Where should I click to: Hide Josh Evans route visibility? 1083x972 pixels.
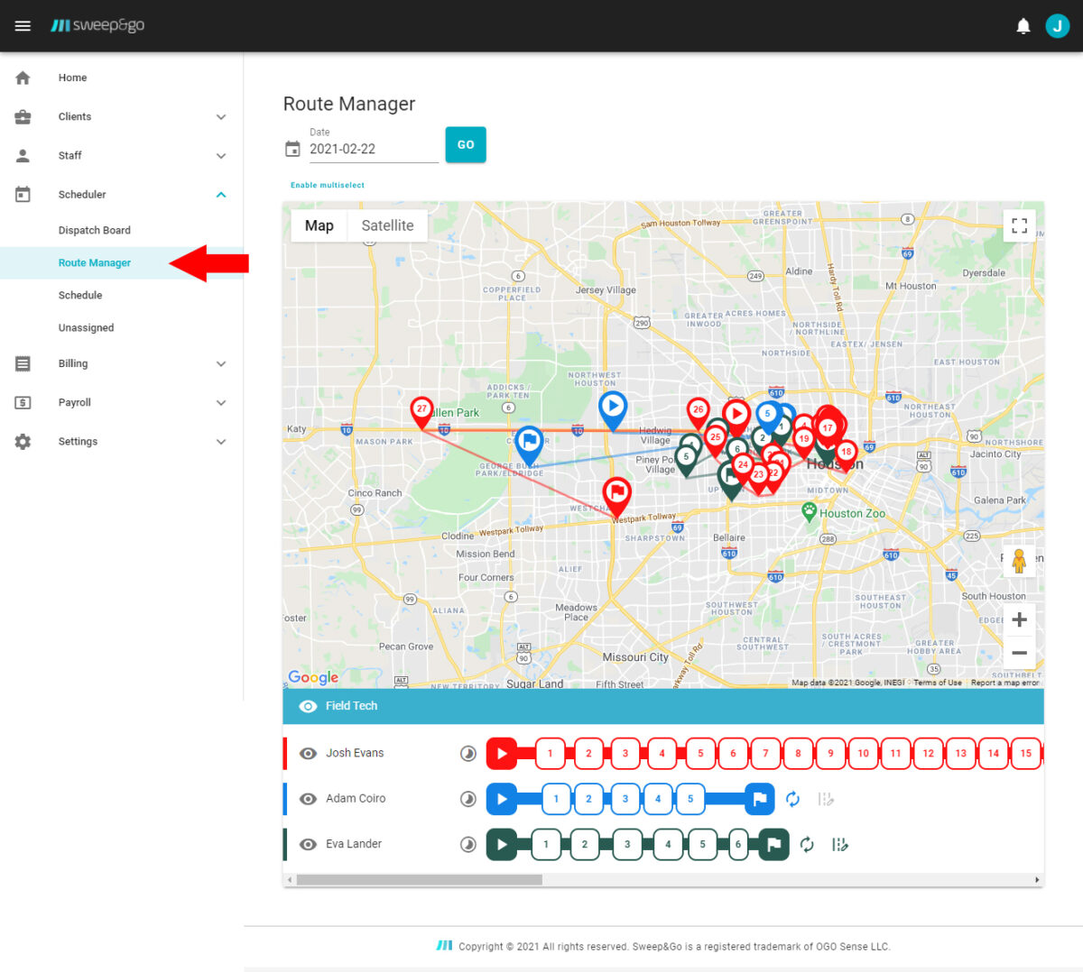click(308, 754)
